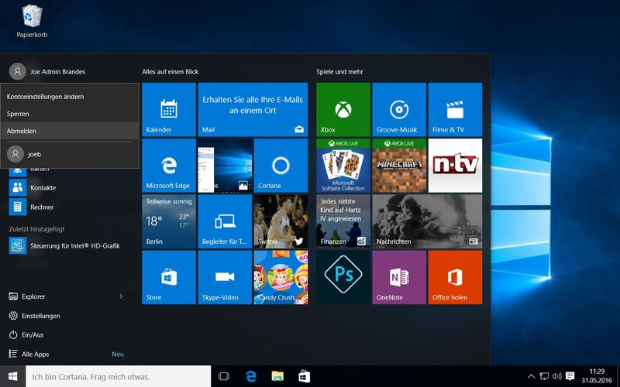
Task: Show hidden system tray icons
Action: (531, 376)
